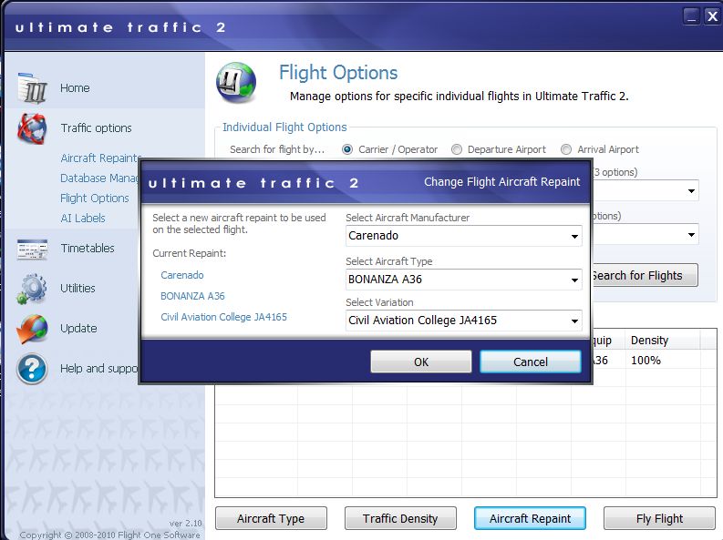Click the Timetables schedule icon
Screen dimensions: 723x540
pos(32,249)
